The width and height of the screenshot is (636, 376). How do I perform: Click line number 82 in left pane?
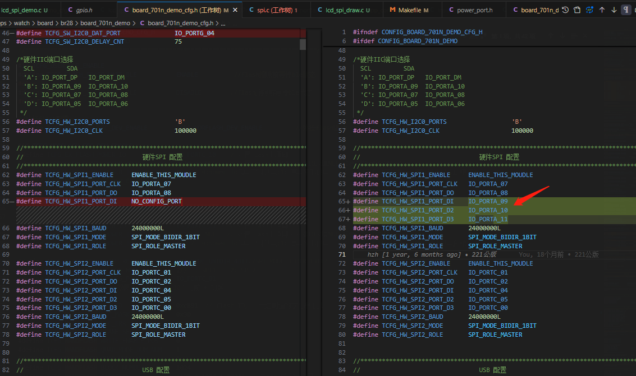pos(6,370)
